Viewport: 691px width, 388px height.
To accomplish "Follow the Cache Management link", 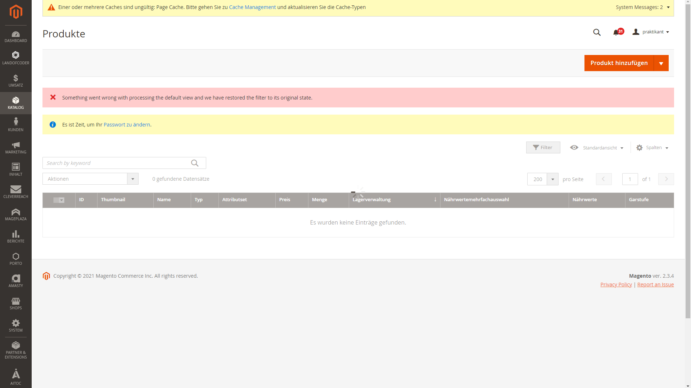I will tap(252, 7).
